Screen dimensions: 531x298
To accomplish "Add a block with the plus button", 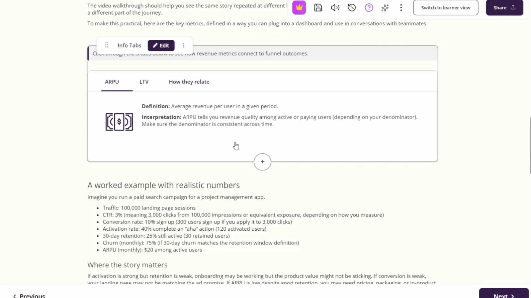I will tap(262, 162).
